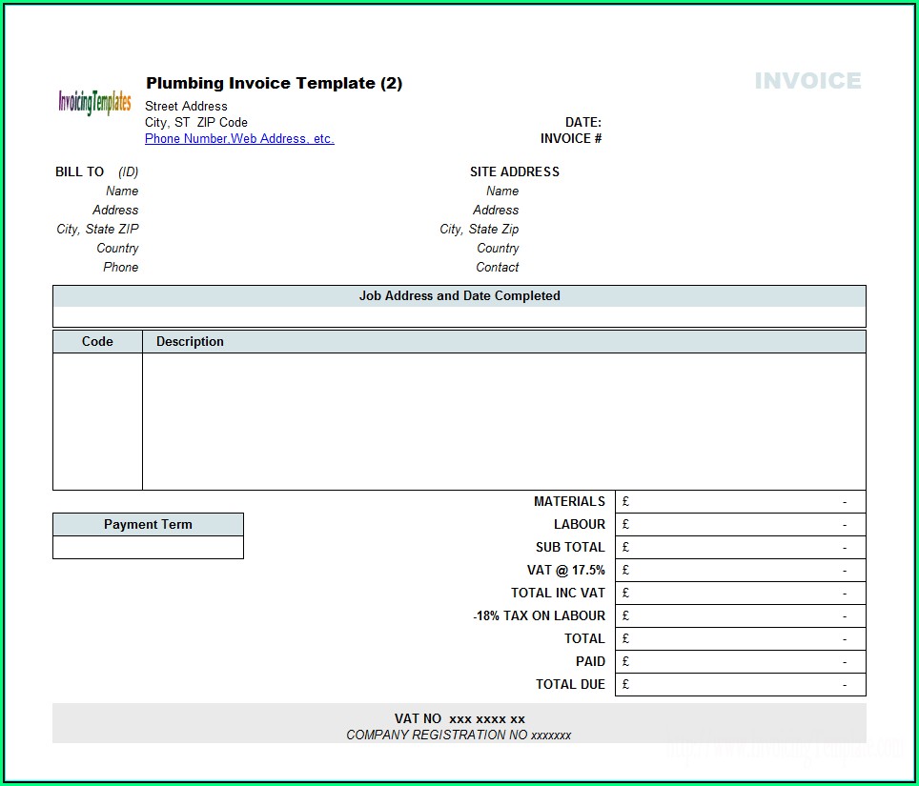
Task: Click the PAID amount cell
Action: pyautogui.click(x=740, y=662)
